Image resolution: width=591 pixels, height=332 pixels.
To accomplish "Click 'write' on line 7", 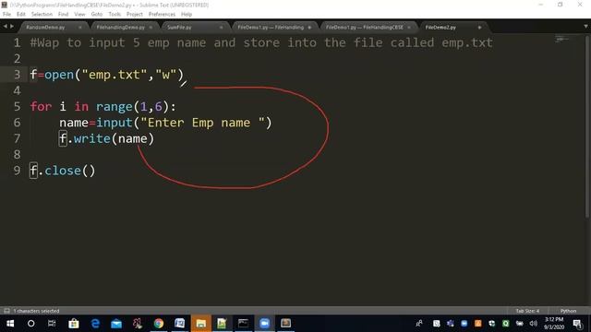I will [92, 139].
